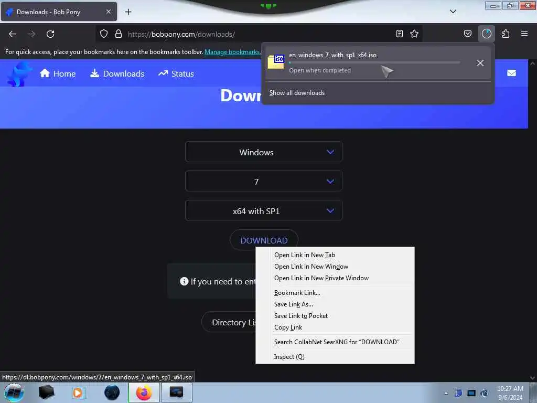Click the Bob Pony site logo
The height and width of the screenshot is (403, 537).
click(x=19, y=73)
